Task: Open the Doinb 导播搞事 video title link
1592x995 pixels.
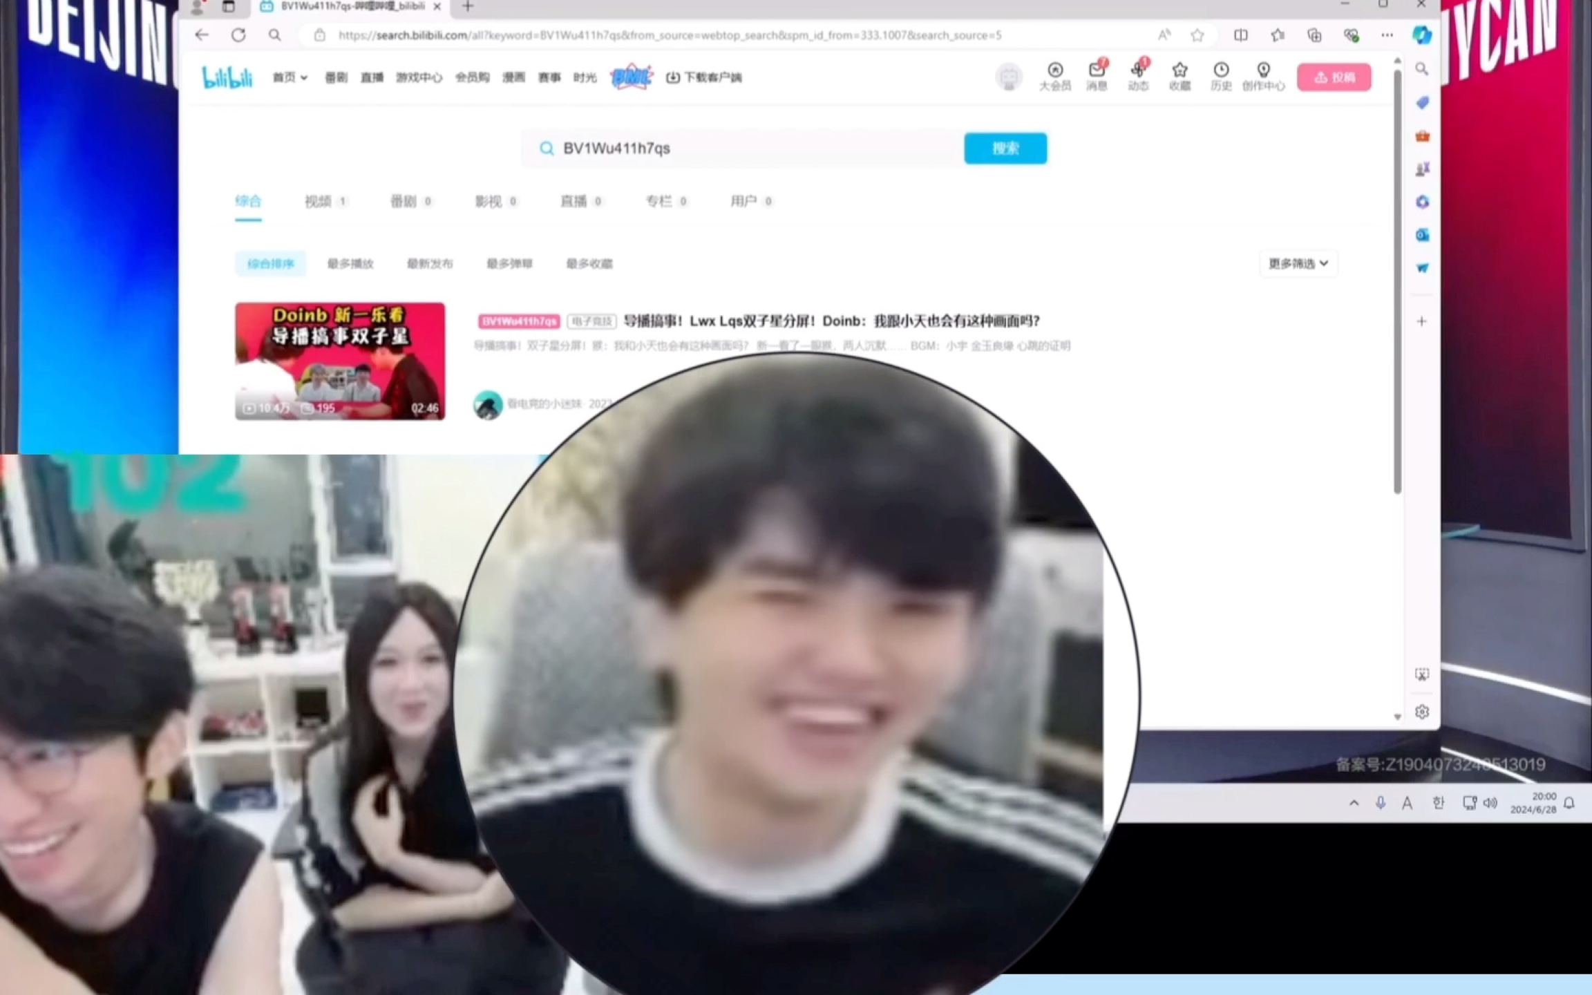Action: click(x=829, y=321)
